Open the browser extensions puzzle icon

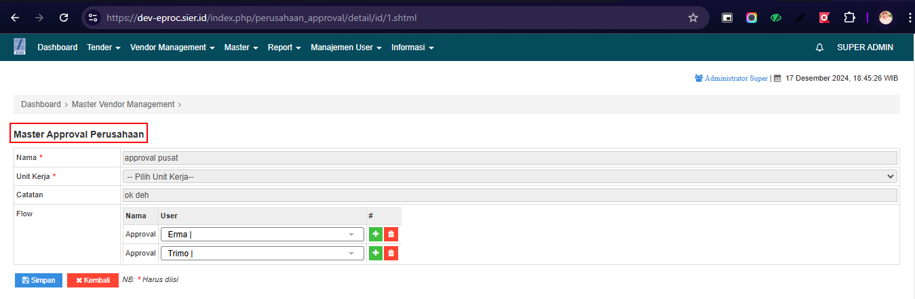pos(849,18)
